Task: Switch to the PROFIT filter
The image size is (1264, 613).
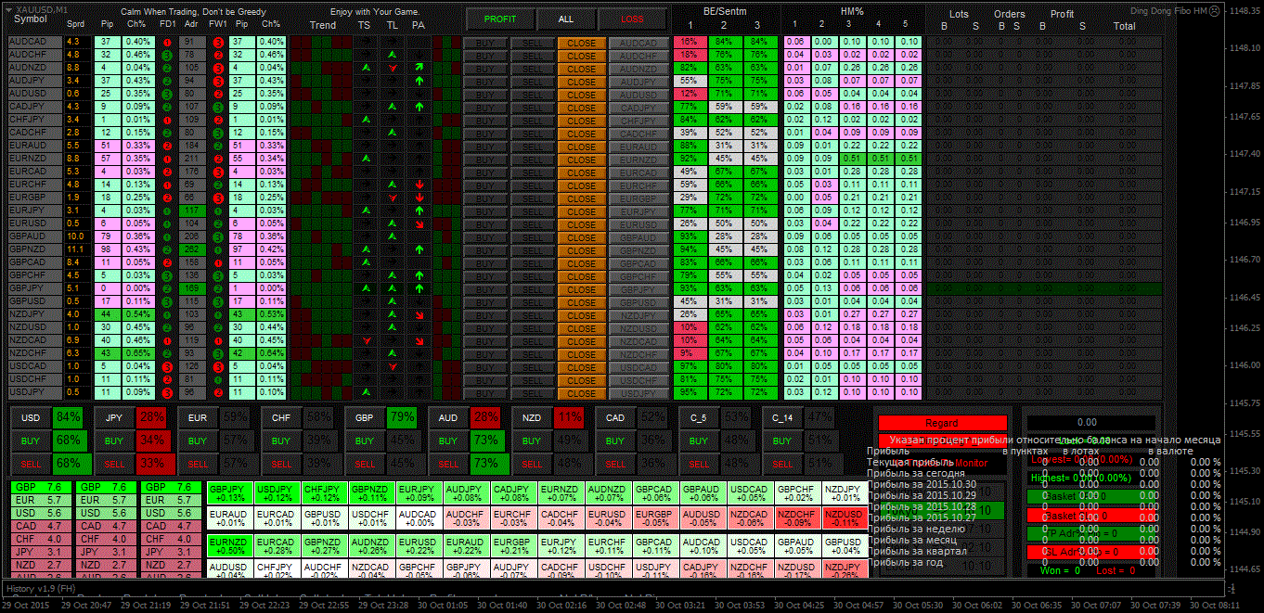Action: click(500, 19)
